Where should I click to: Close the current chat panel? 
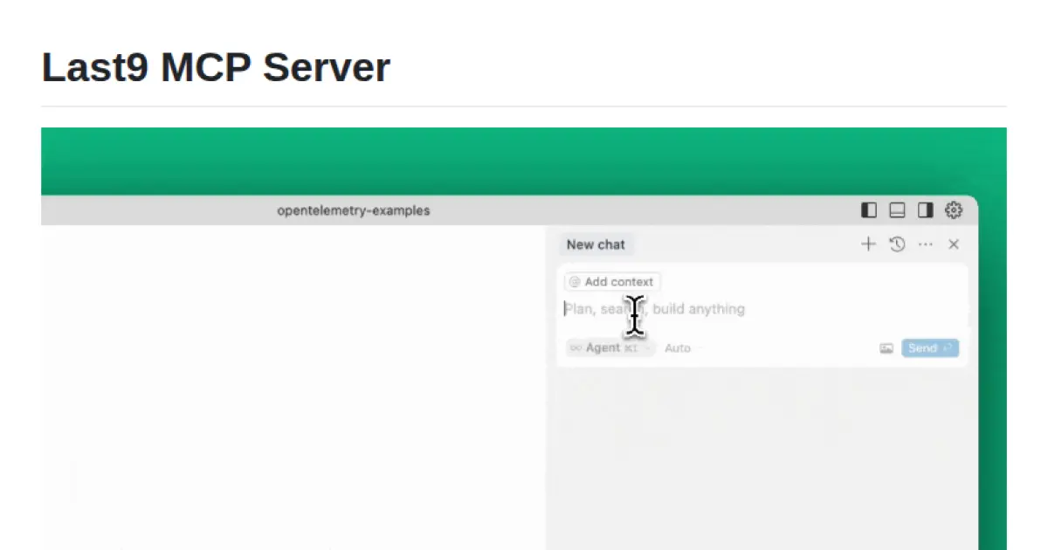click(x=954, y=244)
